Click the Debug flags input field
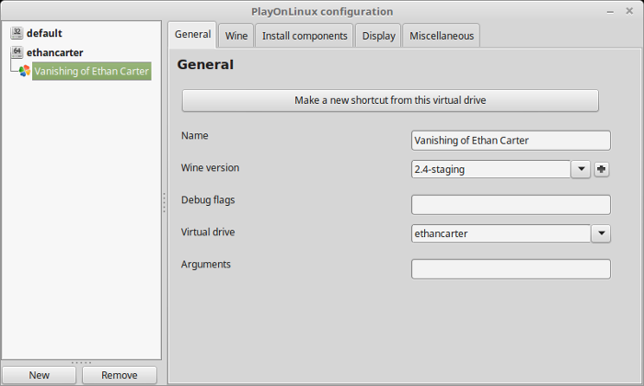The image size is (644, 386). (511, 205)
